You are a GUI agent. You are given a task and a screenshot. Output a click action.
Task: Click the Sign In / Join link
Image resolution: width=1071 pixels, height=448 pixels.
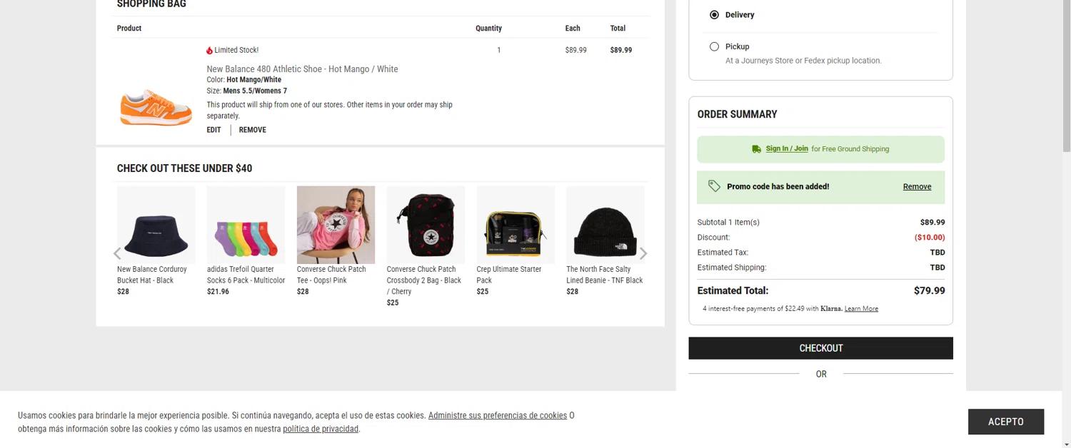787,149
